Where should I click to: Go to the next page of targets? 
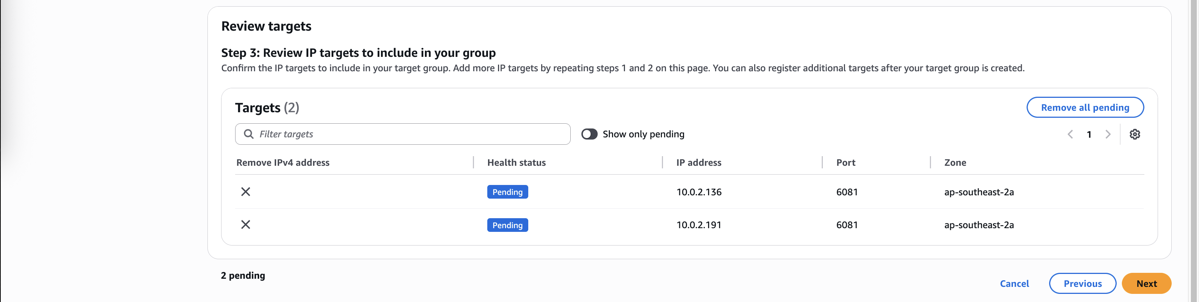click(x=1108, y=134)
